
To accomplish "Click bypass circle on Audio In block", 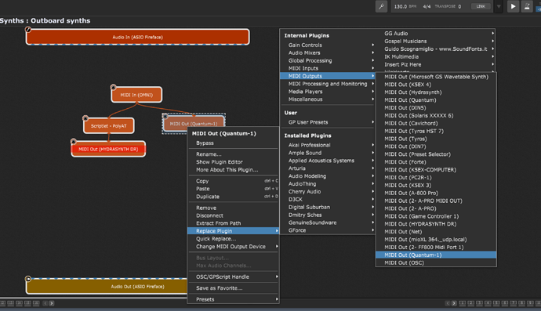I will [x=28, y=30].
